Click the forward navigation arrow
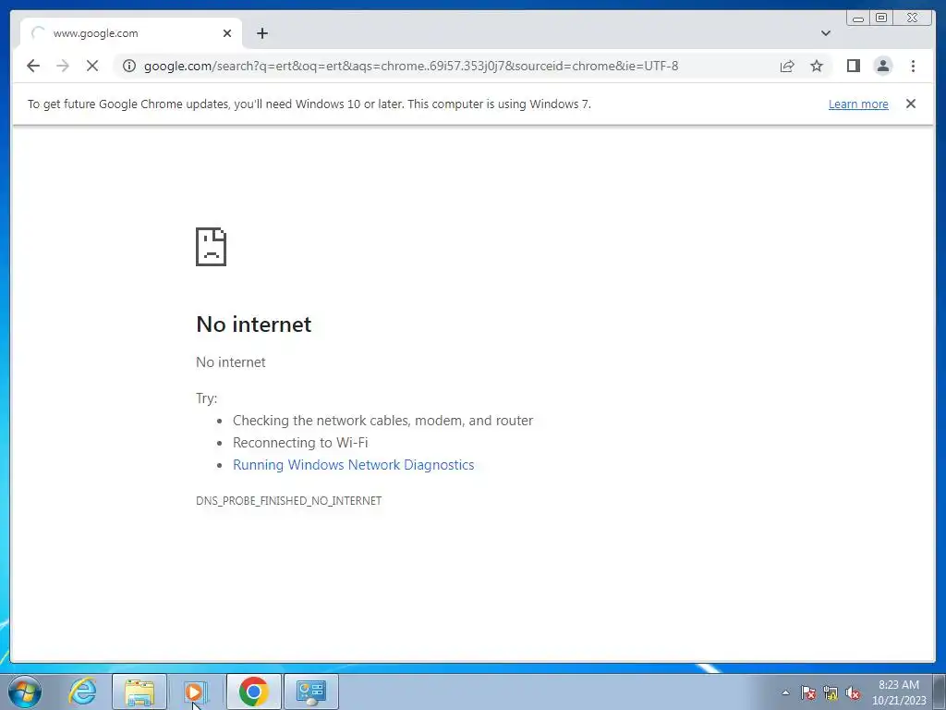 click(x=63, y=66)
